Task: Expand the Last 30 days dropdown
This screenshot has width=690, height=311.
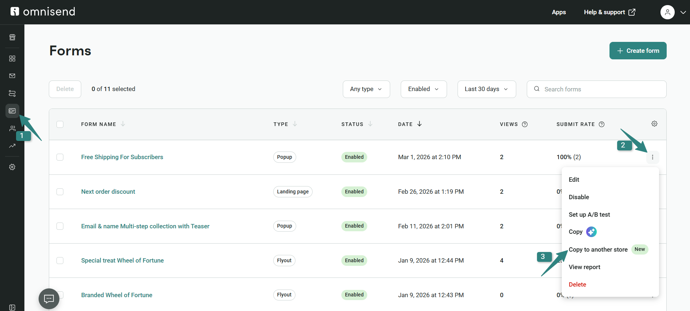Action: pyautogui.click(x=486, y=89)
